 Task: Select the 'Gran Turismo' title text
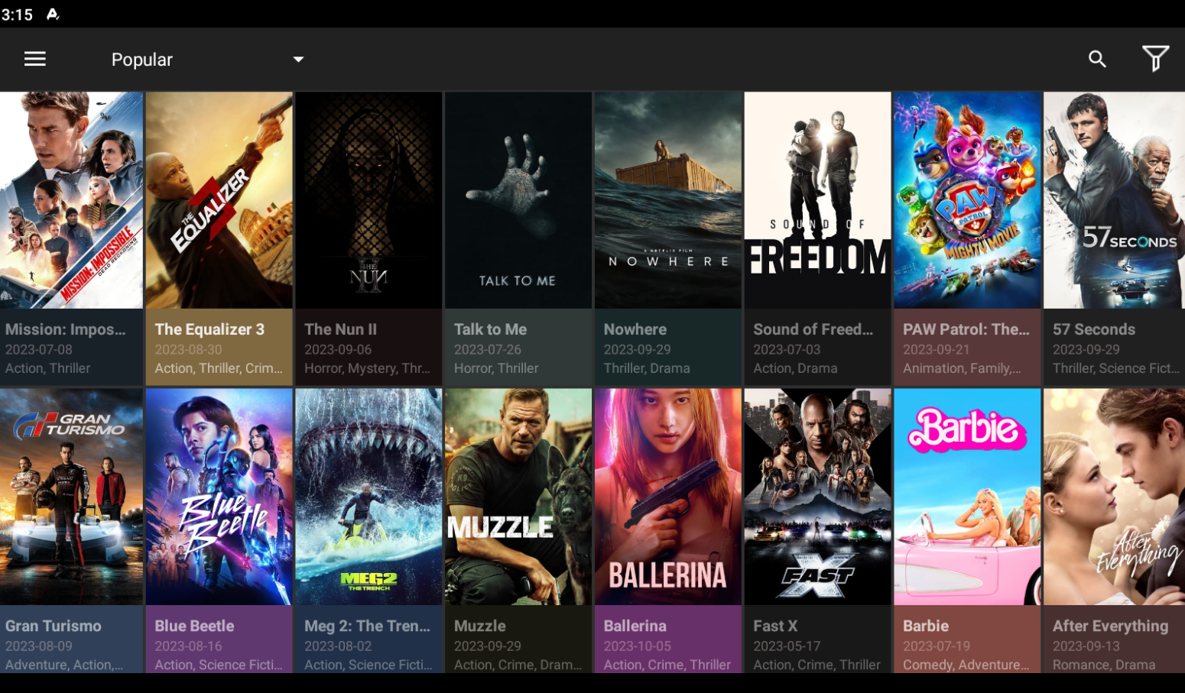click(54, 626)
